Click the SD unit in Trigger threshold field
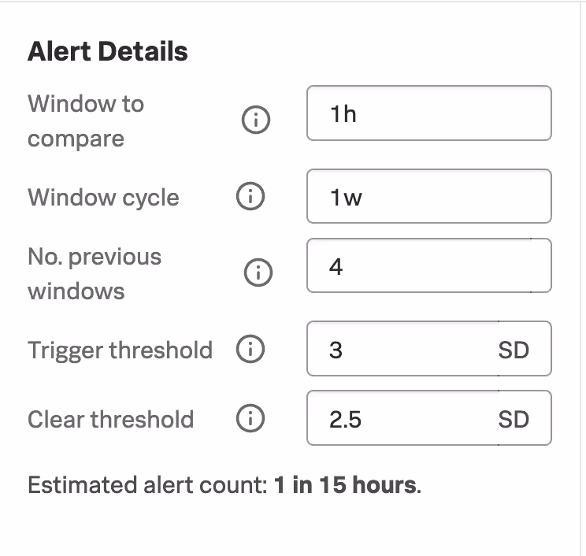The width and height of the screenshot is (586, 556). [x=514, y=350]
